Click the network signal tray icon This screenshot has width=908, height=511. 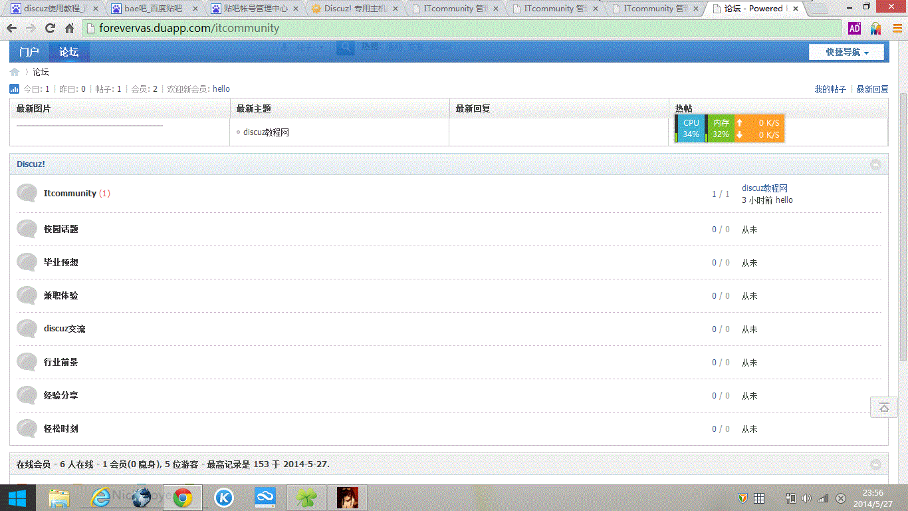click(x=823, y=498)
